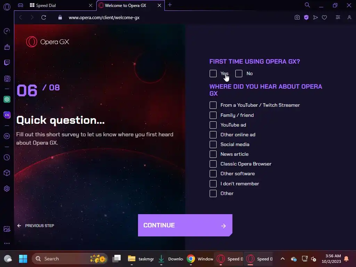Add page to bookmarks heart icon
Screen dimensions: 356x267
(324, 17)
